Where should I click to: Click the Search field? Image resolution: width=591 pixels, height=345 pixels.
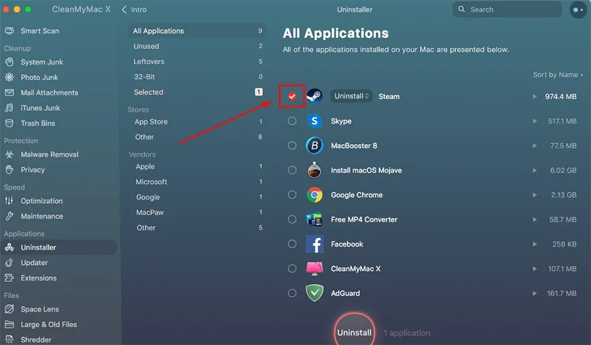tap(507, 10)
